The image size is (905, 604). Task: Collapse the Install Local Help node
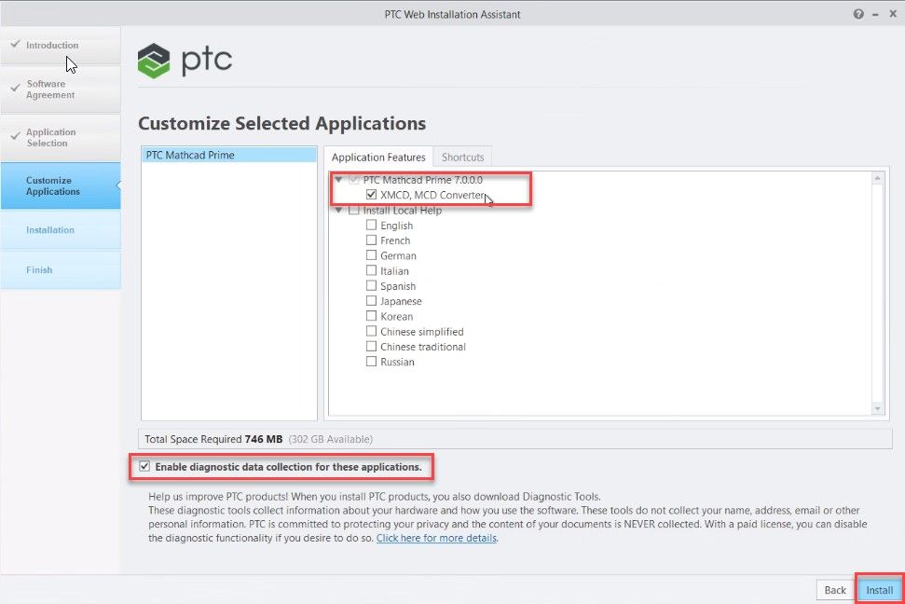coord(339,210)
